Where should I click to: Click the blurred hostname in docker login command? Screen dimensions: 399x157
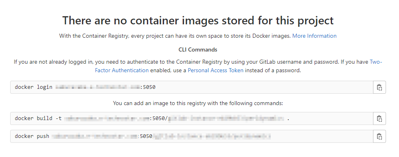coord(97,87)
